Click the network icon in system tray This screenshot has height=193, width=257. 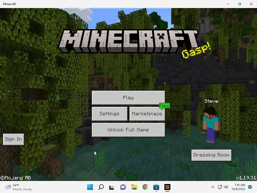tap(220, 187)
